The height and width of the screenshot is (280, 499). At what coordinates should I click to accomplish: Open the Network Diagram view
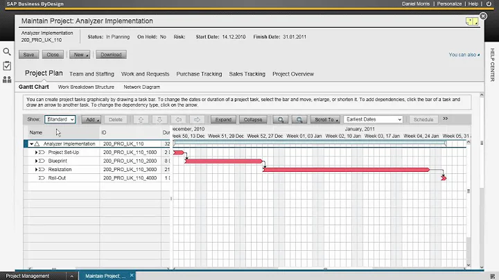pyautogui.click(x=141, y=87)
